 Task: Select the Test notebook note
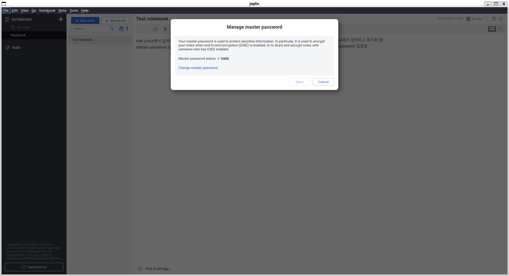pos(100,40)
